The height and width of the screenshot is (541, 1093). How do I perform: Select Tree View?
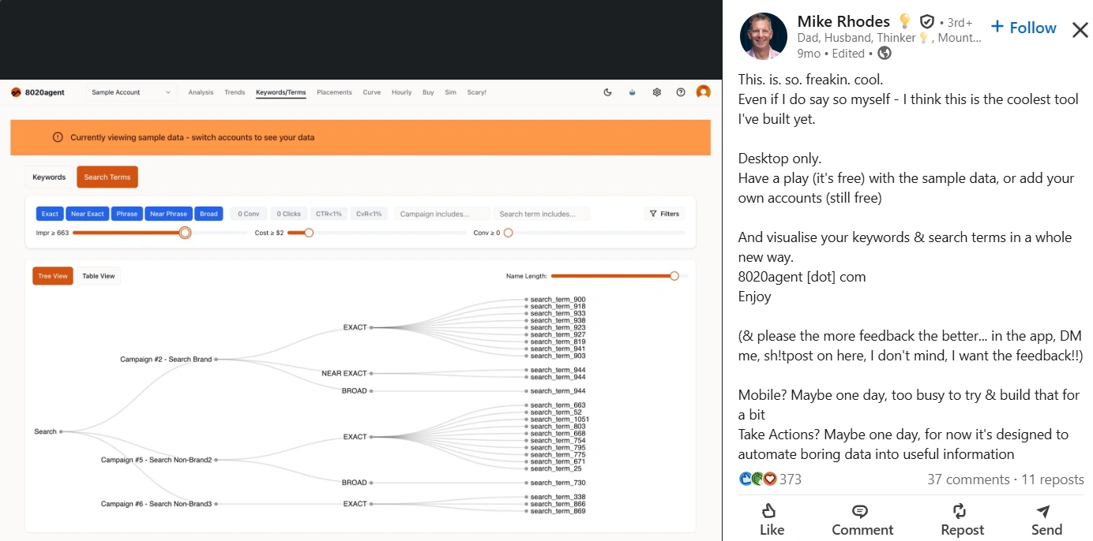coord(53,276)
